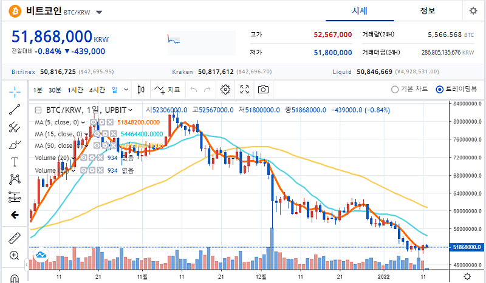Toggle the magnet snap tool
The height and width of the screenshot is (283, 486).
coord(15,278)
